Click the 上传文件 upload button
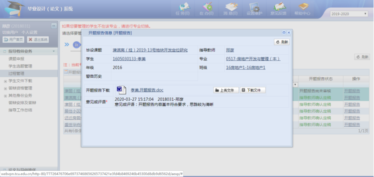The width and height of the screenshot is (374, 177). (226, 90)
